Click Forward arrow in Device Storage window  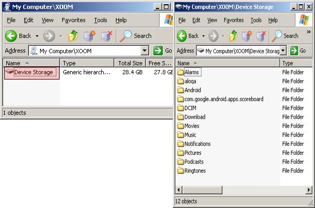pyautogui.click(x=213, y=36)
